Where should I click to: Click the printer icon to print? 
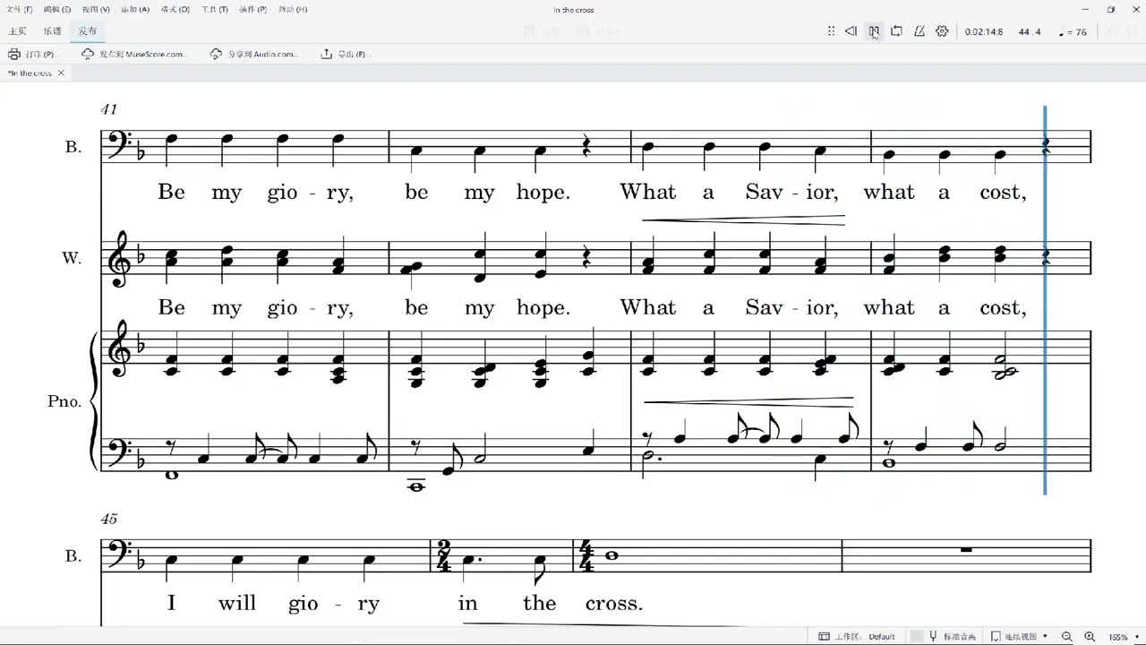click(x=14, y=54)
